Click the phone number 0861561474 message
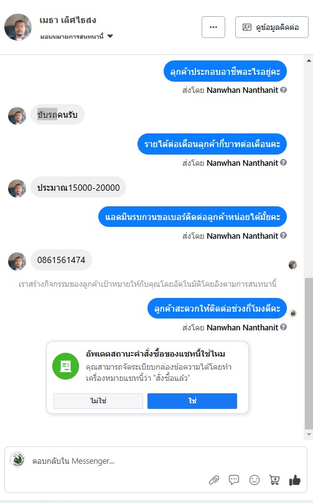The image size is (313, 503). tap(61, 260)
